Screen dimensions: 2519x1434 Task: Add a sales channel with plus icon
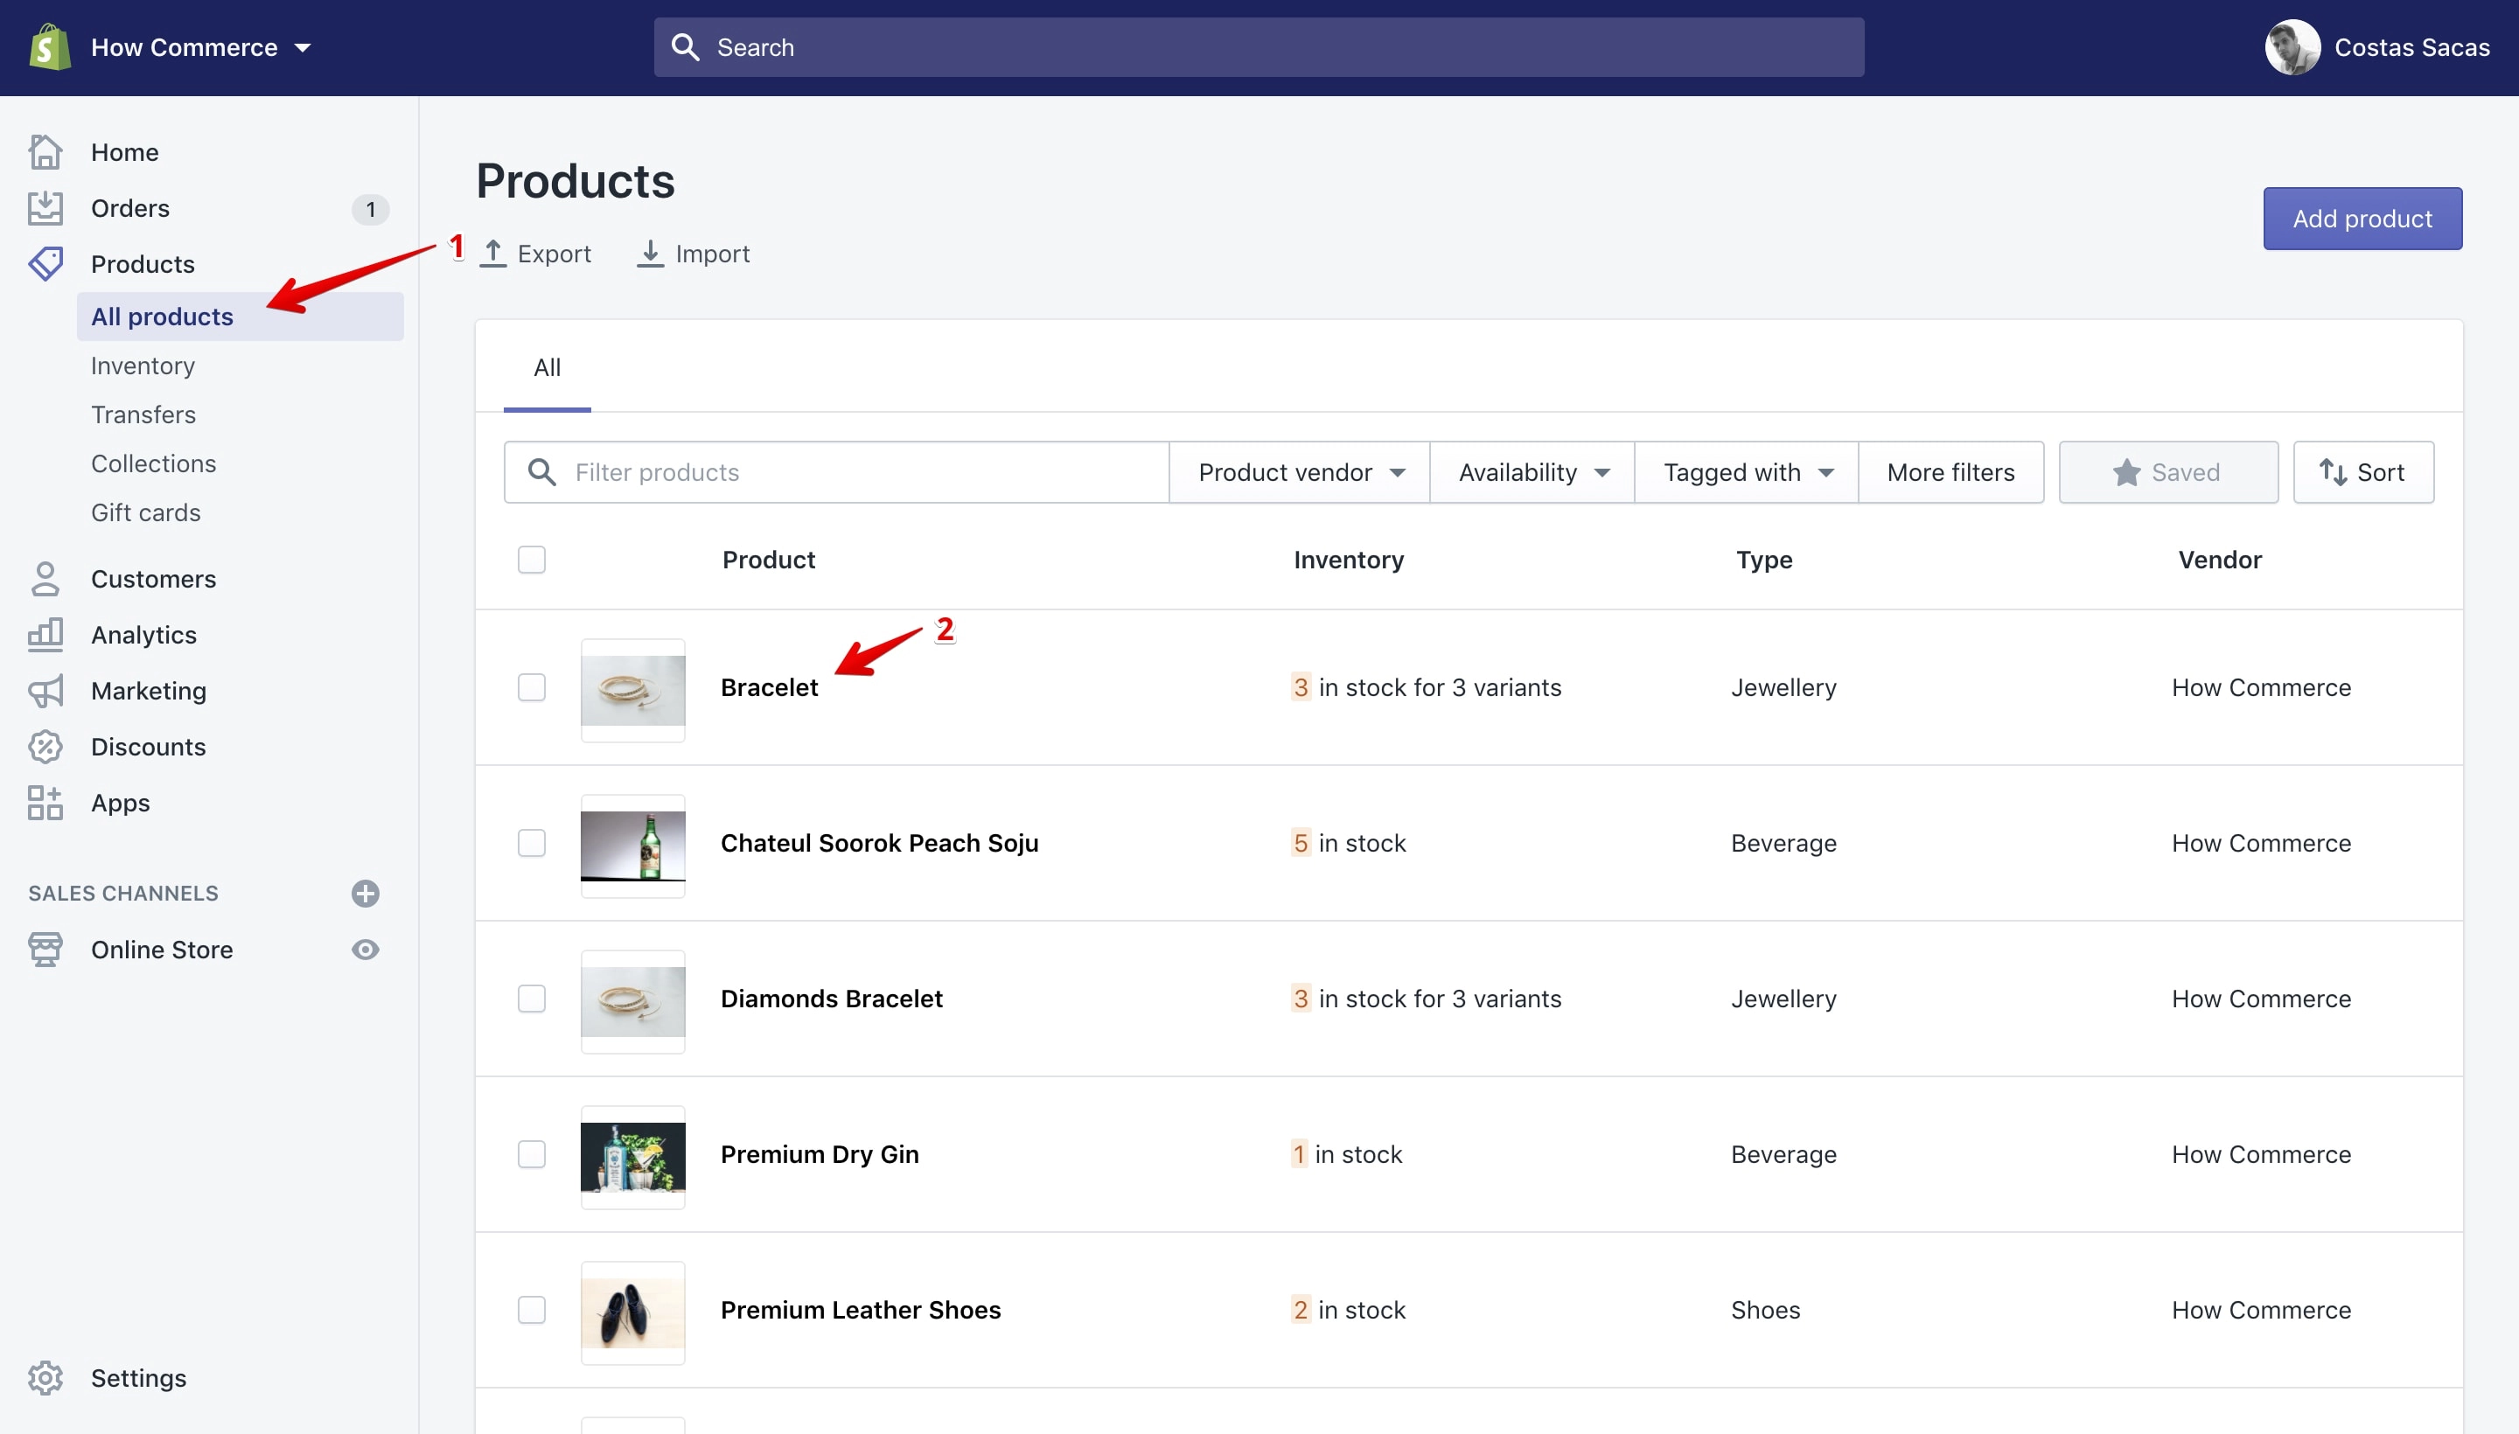click(x=366, y=894)
